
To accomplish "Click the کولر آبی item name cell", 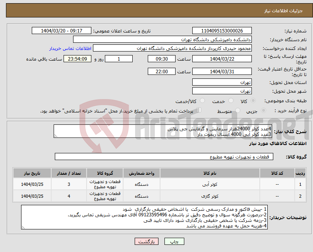I will (210, 184).
